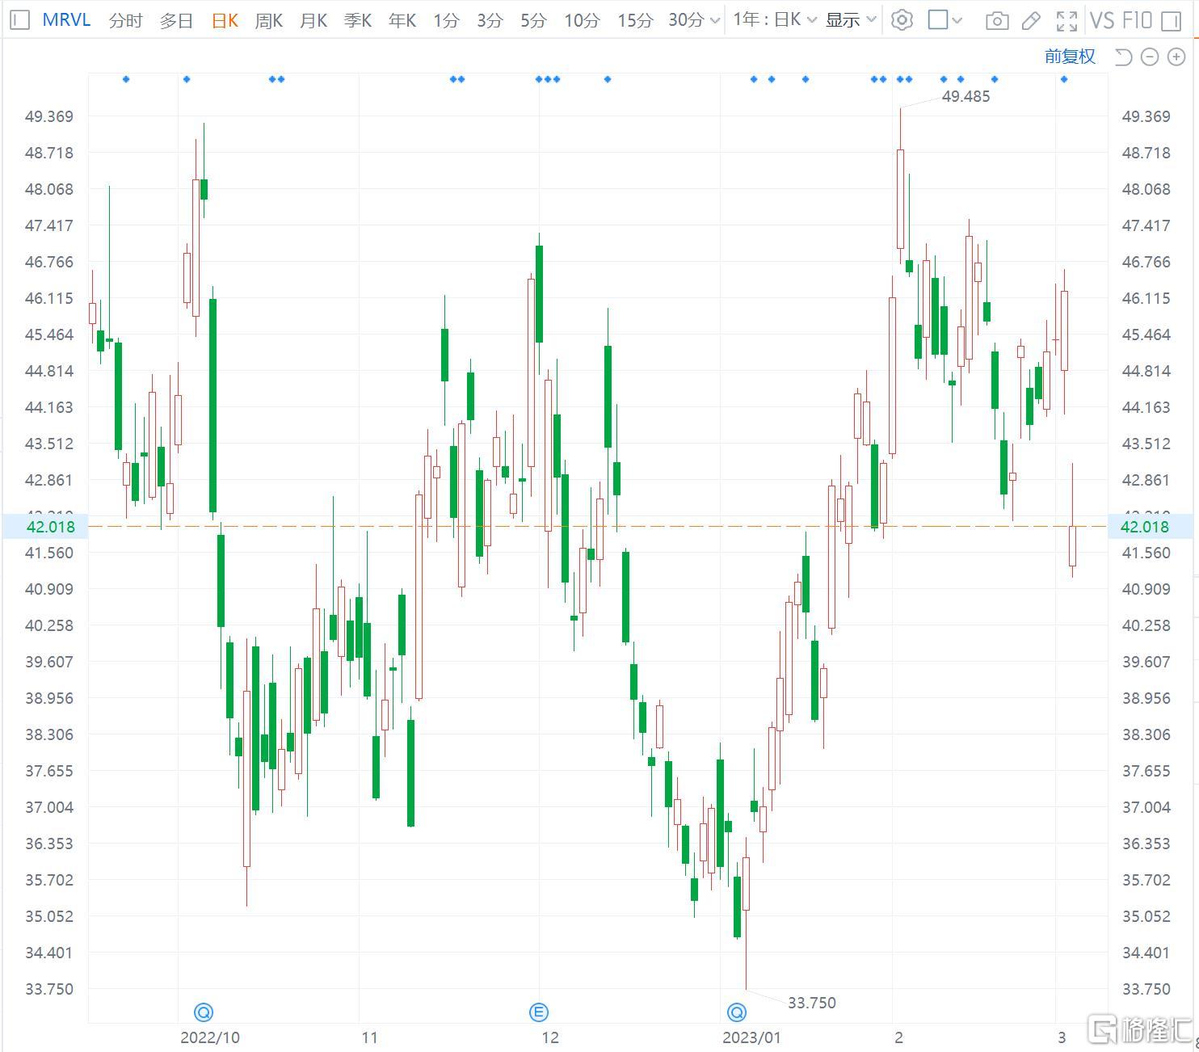Viewport: 1199px width, 1052px height.
Task: Click the E event marker near 12
Action: point(539,1012)
